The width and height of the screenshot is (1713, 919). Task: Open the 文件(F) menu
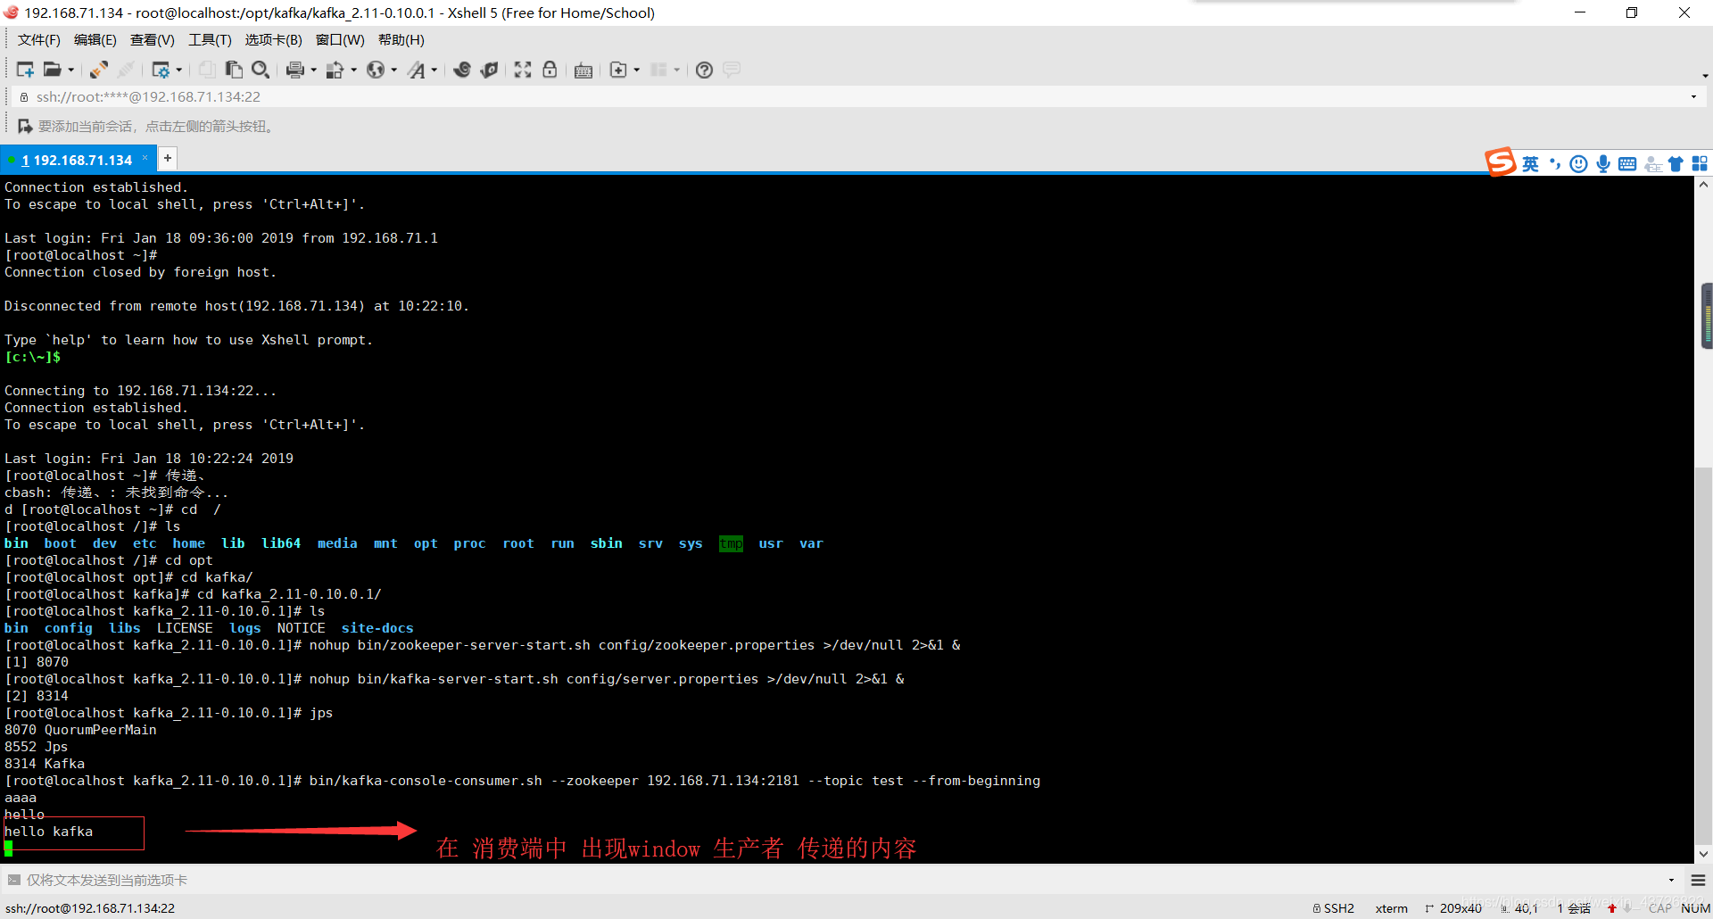pos(39,39)
